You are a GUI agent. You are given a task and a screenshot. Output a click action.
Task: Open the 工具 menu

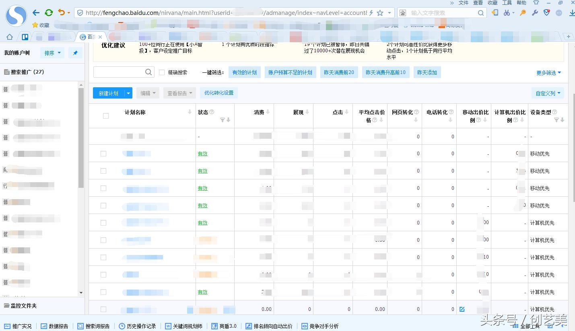point(506,2)
